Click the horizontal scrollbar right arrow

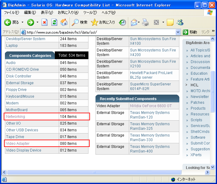[207, 172]
